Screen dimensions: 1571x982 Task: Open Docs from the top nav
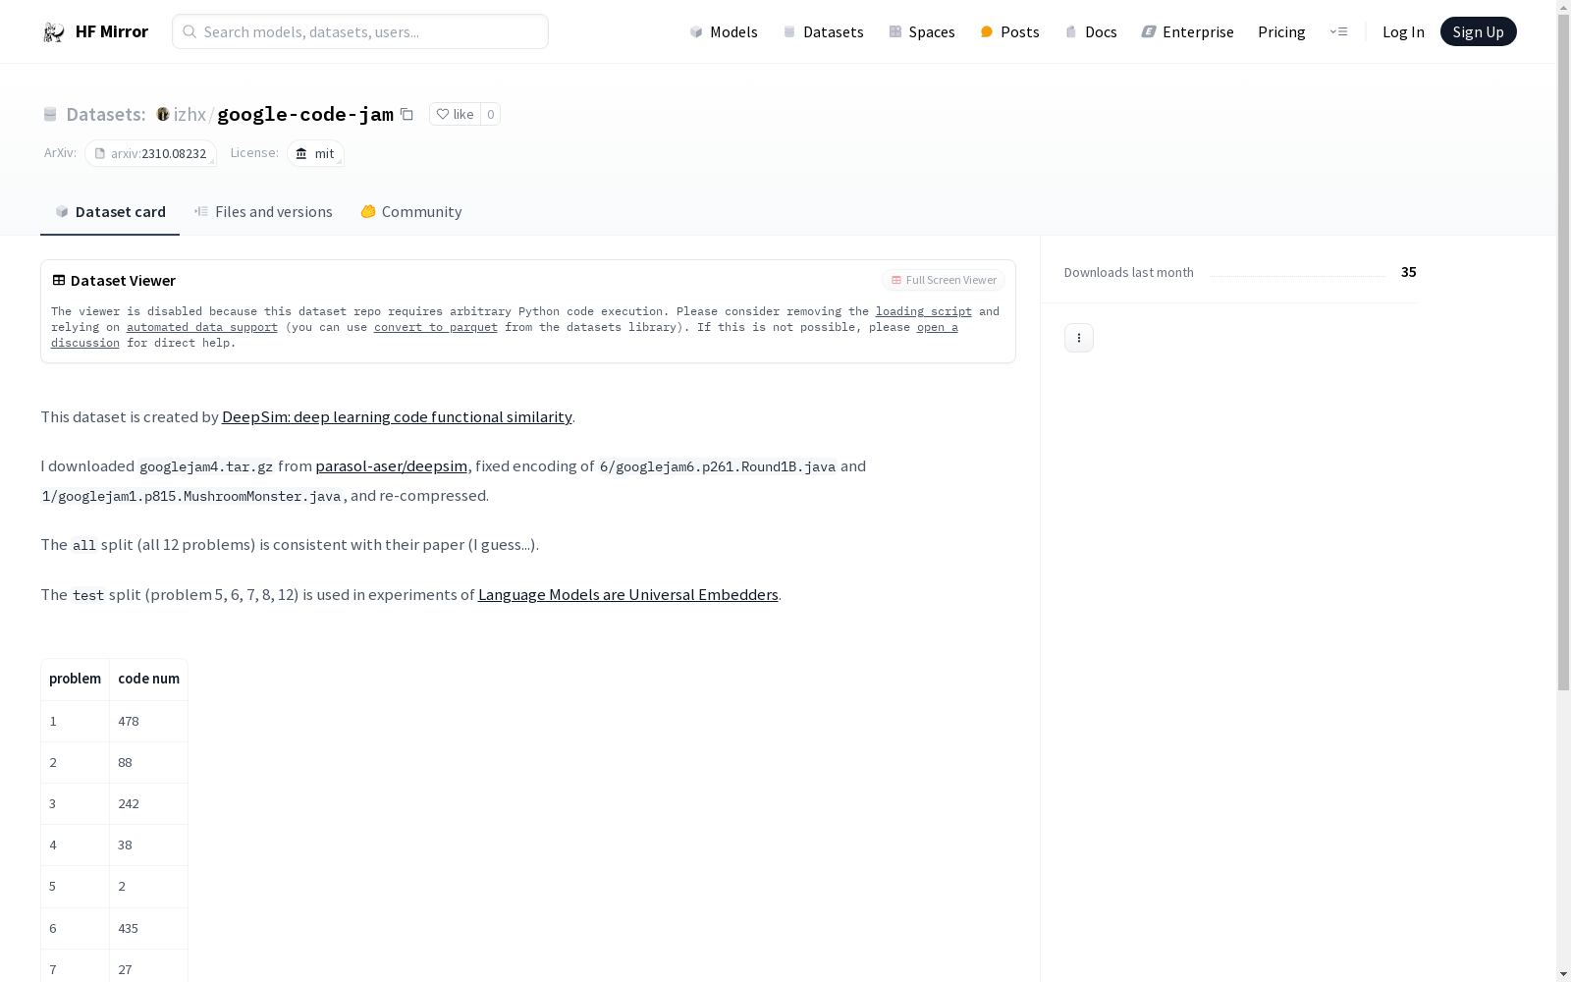[x=1091, y=31]
